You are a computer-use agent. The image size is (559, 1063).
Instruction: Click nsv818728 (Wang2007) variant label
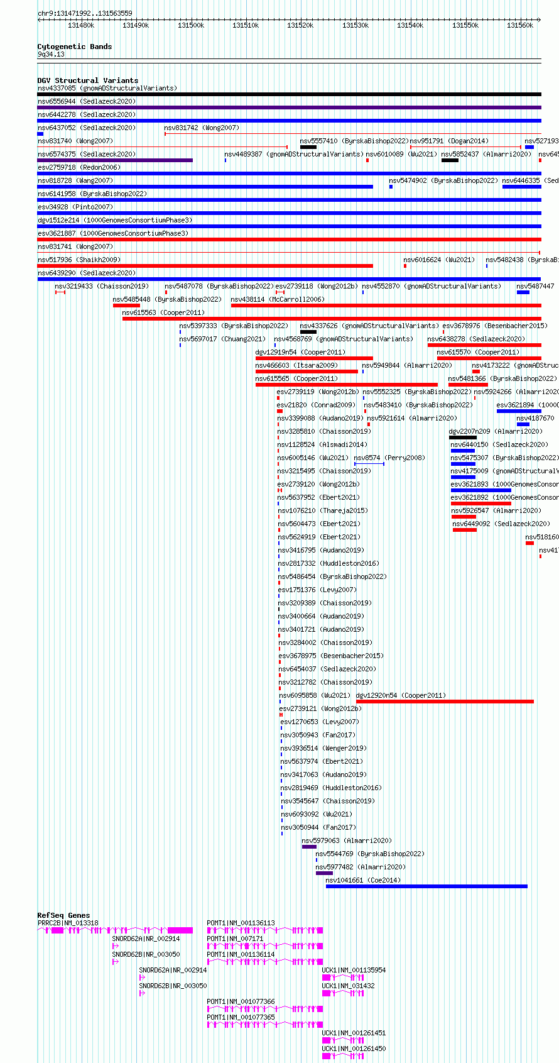[x=75, y=180]
